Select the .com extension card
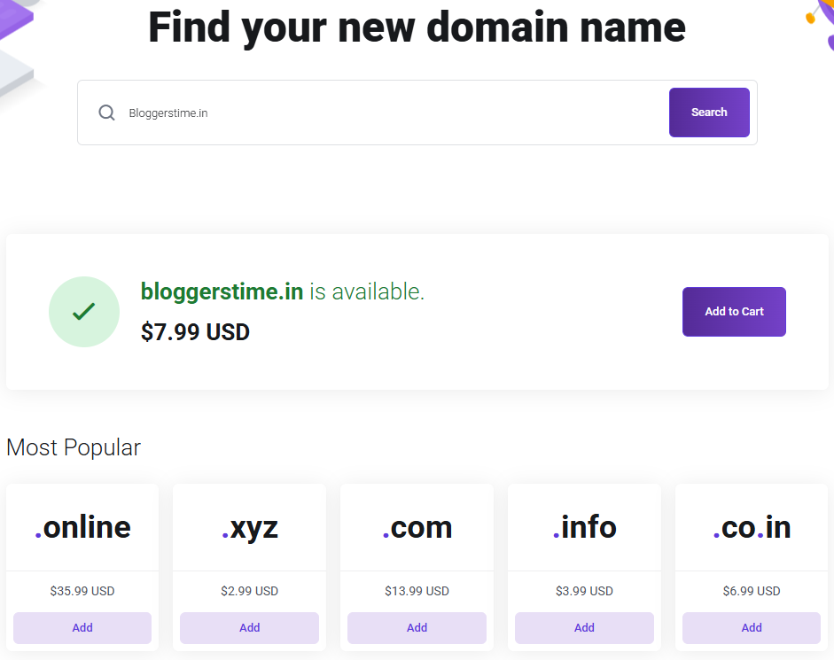Screen dimensions: 834x660 click(417, 526)
